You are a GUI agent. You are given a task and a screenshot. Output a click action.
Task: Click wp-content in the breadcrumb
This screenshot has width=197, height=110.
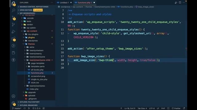(x=78, y=7)
